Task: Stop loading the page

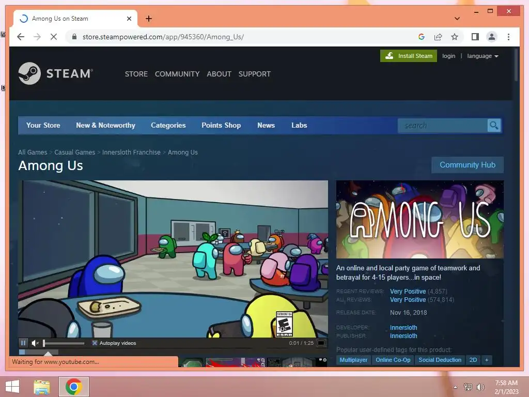Action: coord(54,37)
